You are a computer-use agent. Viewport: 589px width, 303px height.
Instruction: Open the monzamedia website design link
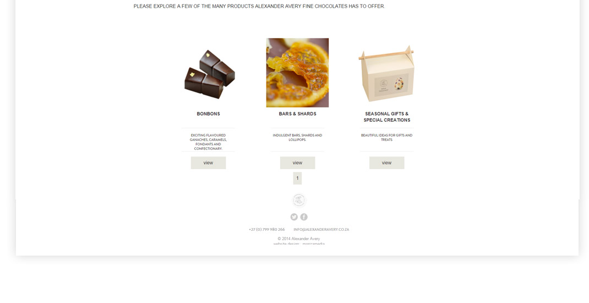click(314, 244)
